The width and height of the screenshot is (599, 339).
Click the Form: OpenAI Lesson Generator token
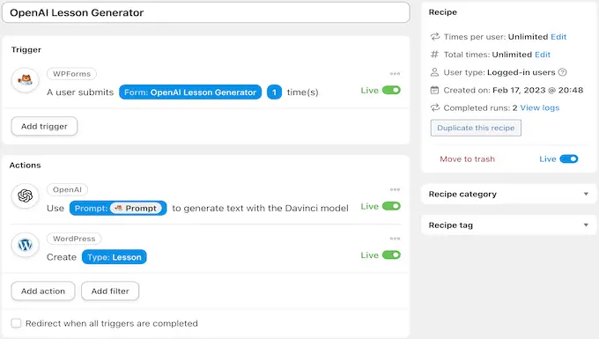tap(190, 92)
